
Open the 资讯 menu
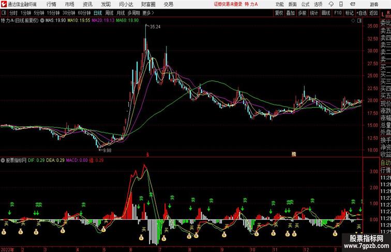pos(87,4)
